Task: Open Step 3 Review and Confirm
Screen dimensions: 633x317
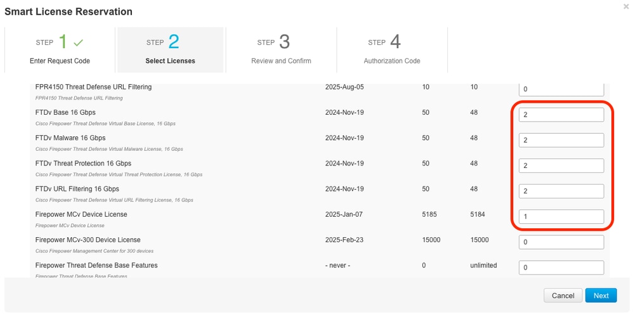Action: pyautogui.click(x=281, y=50)
